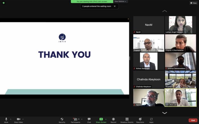199x124 pixels.
Task: Dismiss the waiting room notification
Action: pos(115,6)
